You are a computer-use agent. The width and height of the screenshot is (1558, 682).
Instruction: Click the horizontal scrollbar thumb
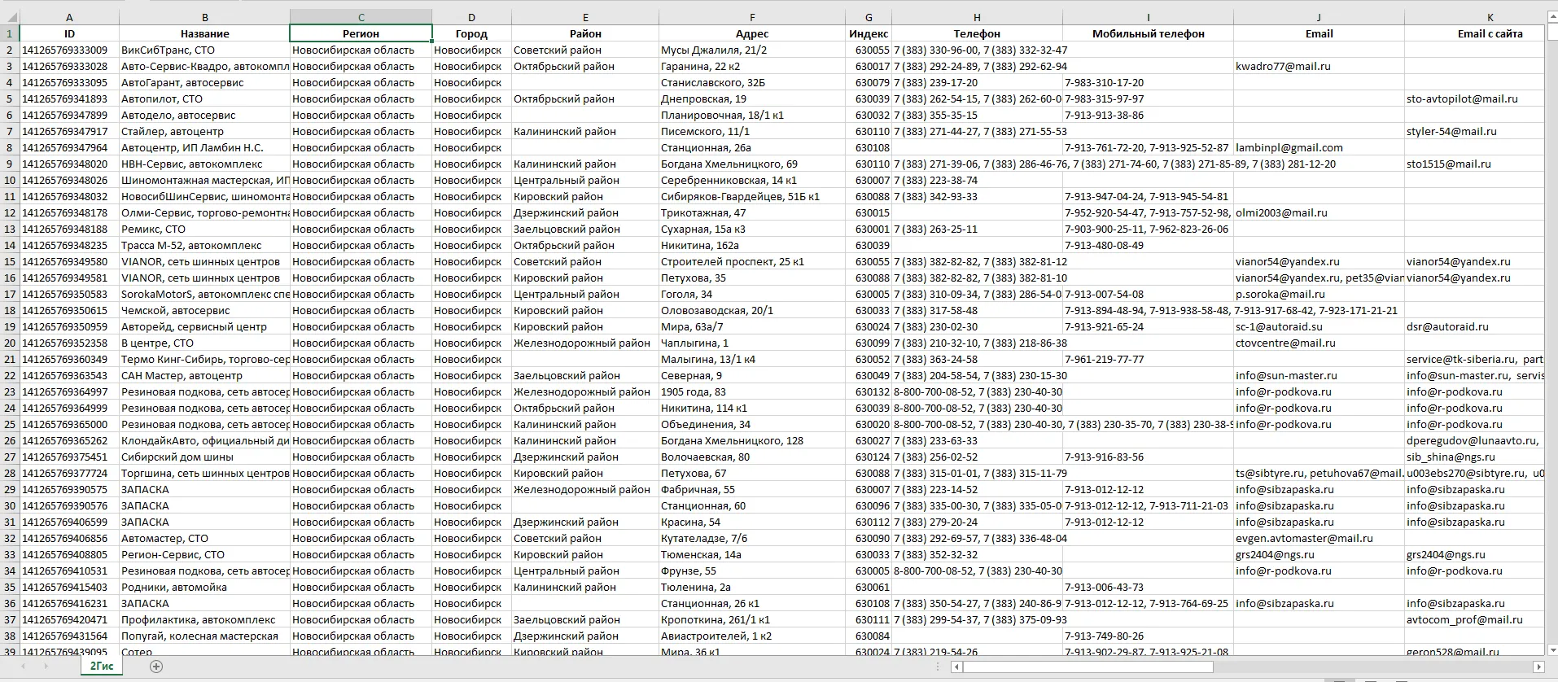click(x=1088, y=667)
